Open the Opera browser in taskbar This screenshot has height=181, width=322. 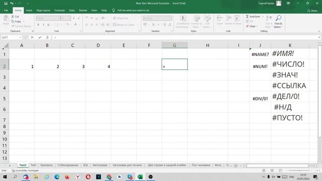tap(88, 176)
